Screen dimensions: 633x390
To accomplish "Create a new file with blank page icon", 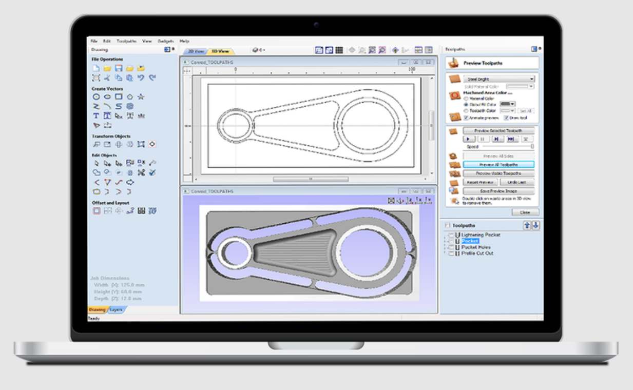I will point(96,68).
